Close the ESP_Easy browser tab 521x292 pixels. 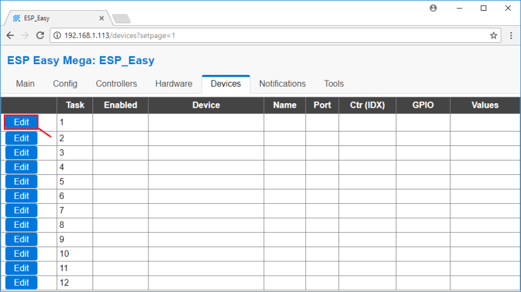102,18
